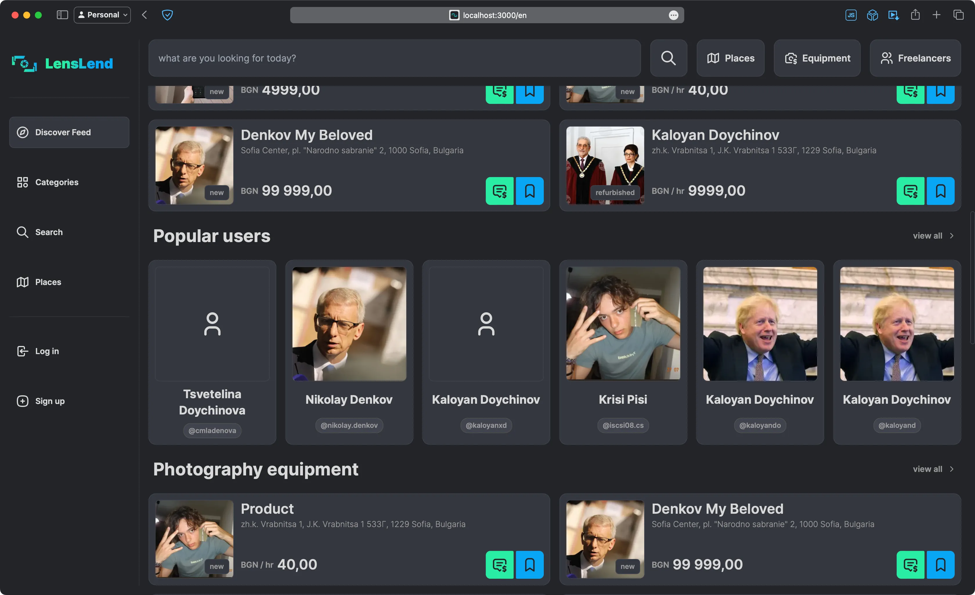Image resolution: width=975 pixels, height=595 pixels.
Task: Open a new tab with plus button
Action: 936,15
